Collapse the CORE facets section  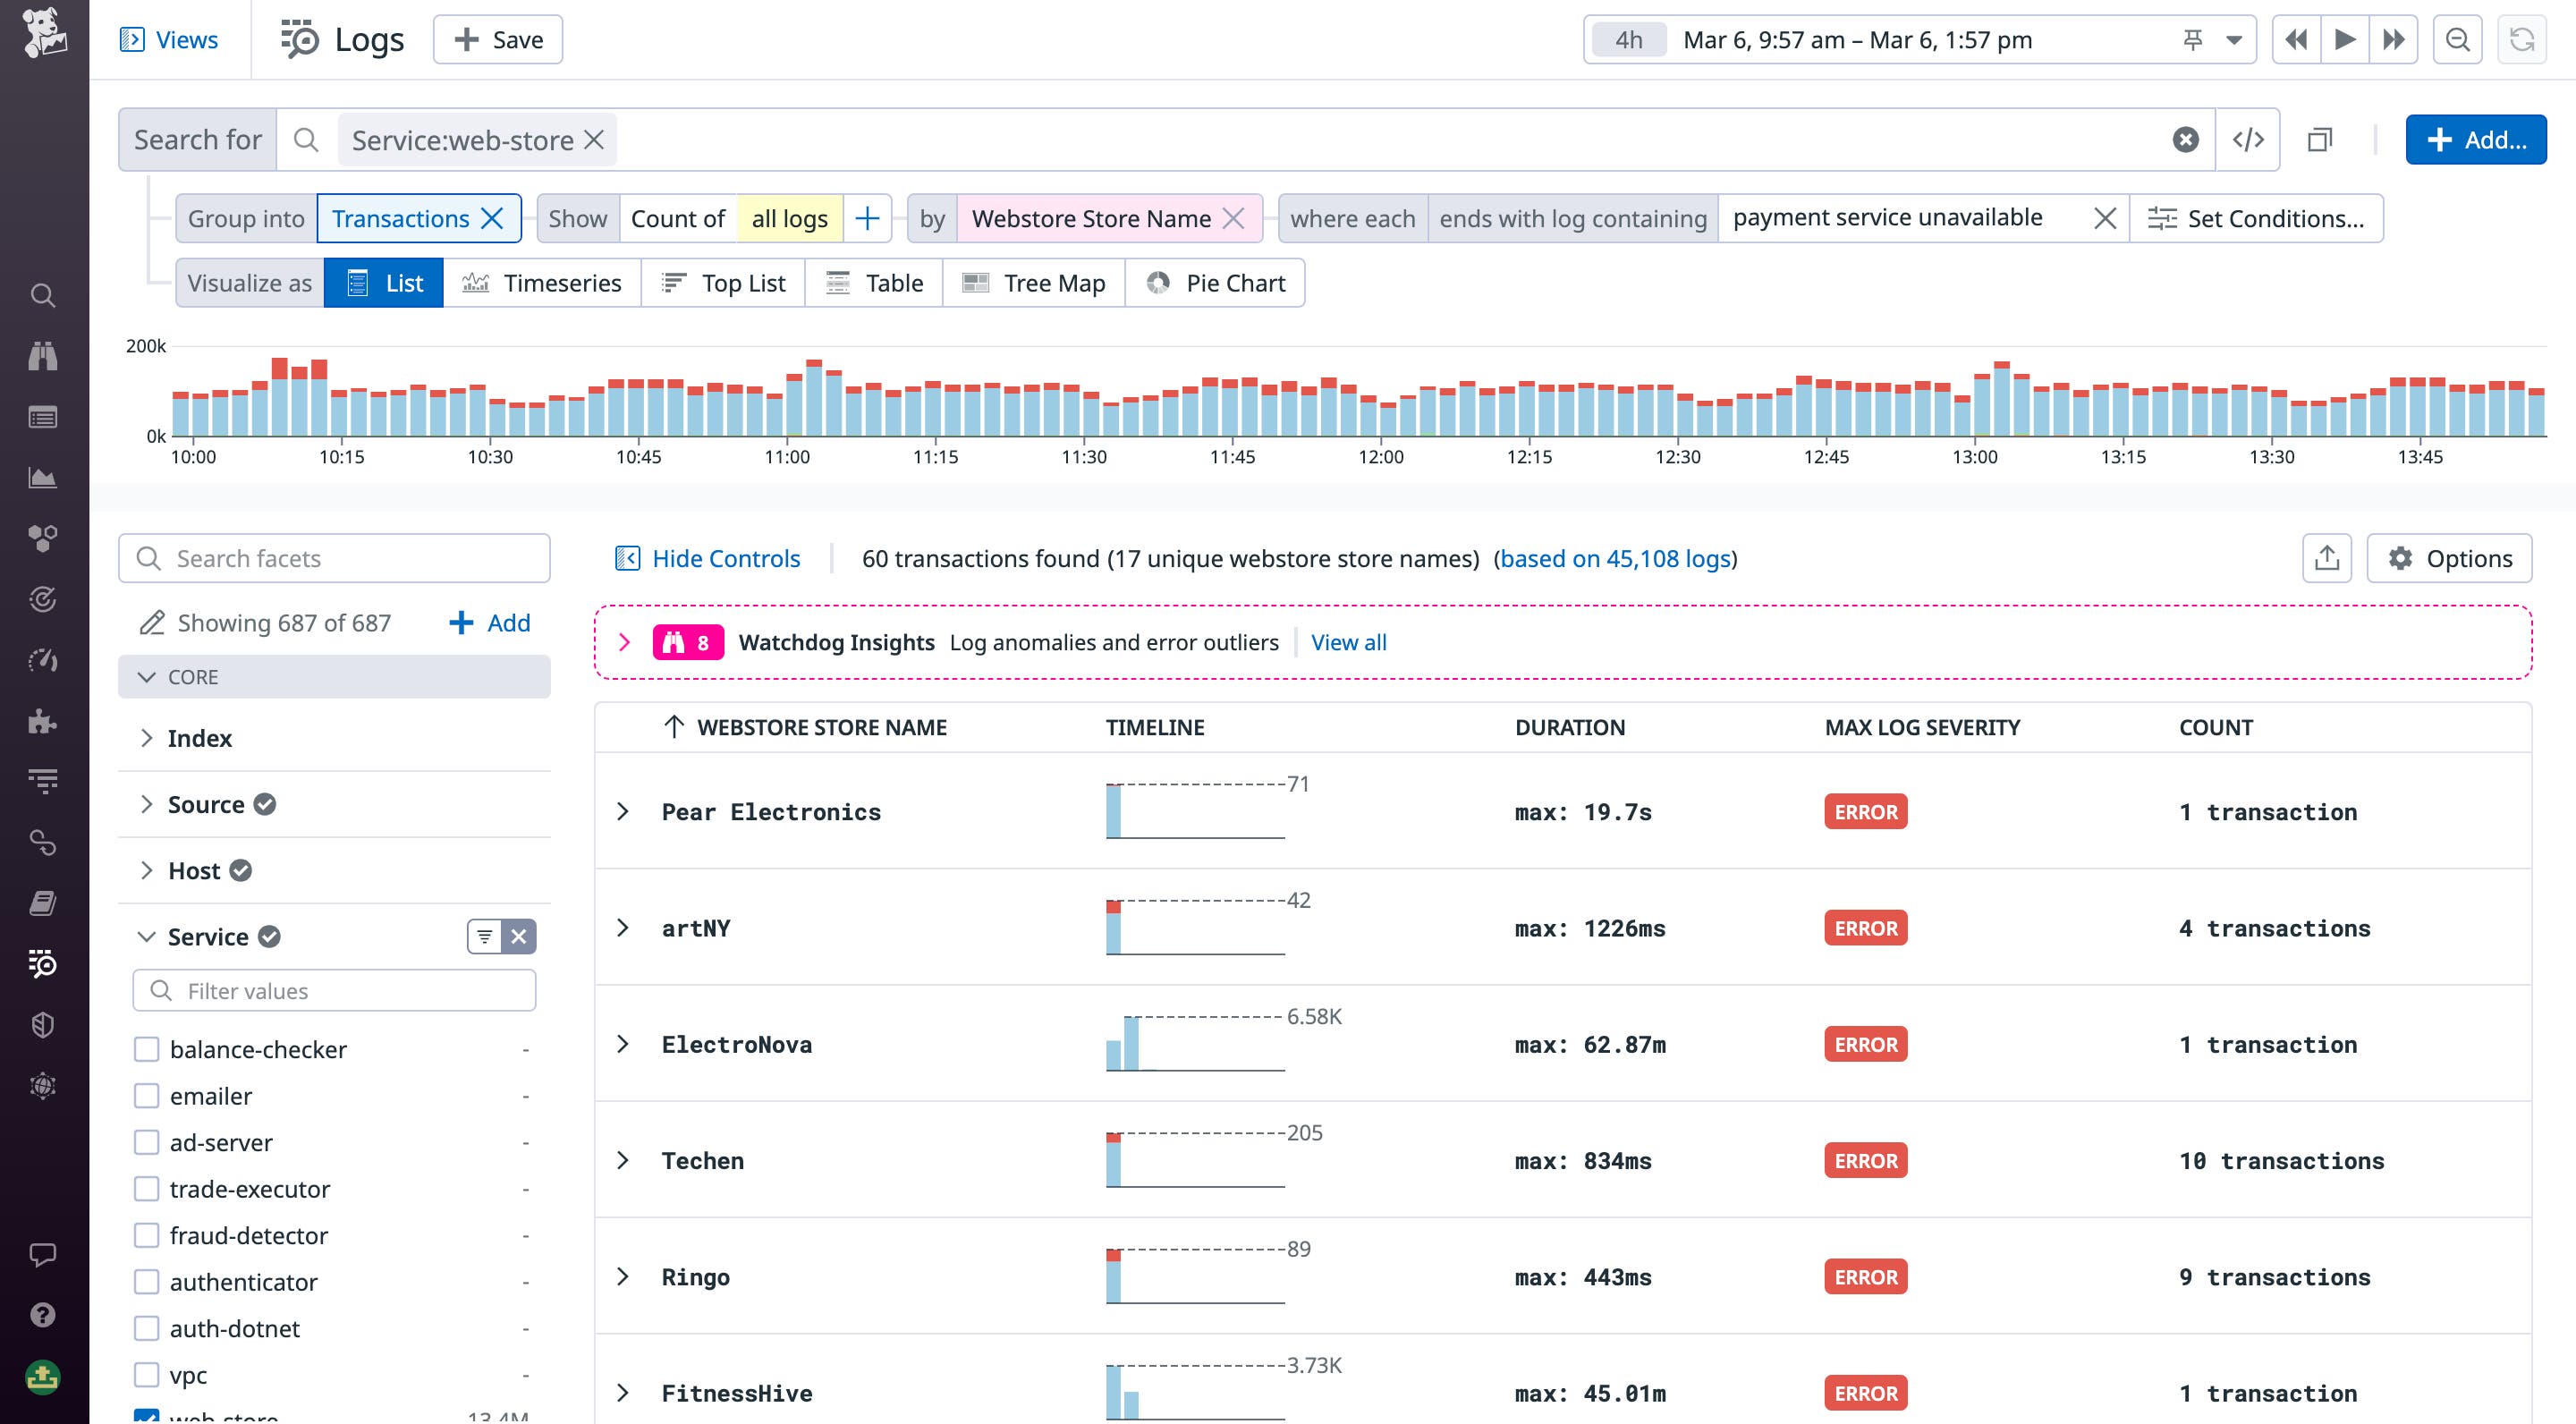tap(146, 677)
